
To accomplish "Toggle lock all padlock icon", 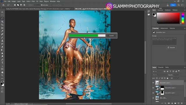I will coord(167,78).
